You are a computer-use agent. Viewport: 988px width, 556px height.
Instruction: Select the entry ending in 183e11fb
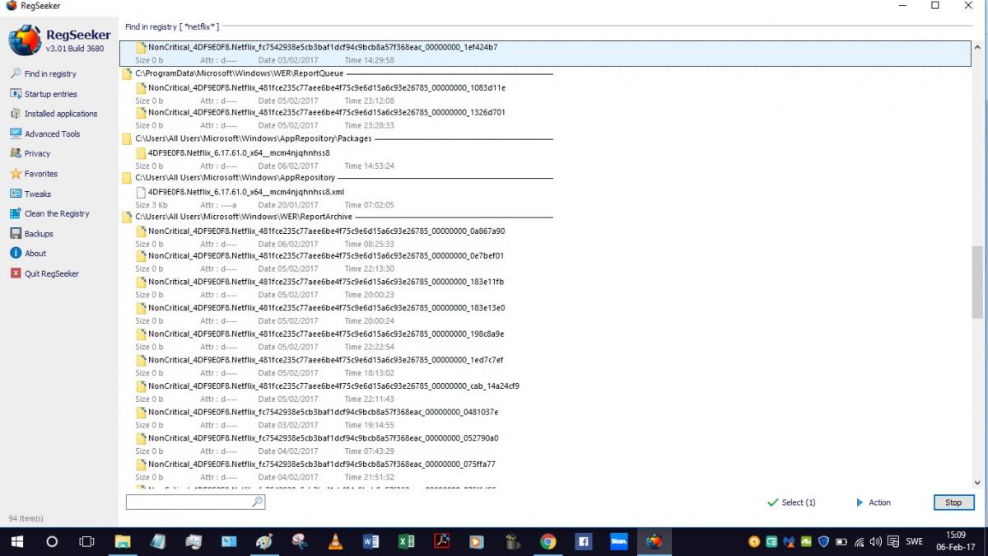pos(326,283)
